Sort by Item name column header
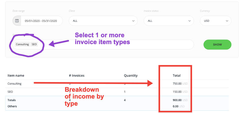 click(16, 76)
